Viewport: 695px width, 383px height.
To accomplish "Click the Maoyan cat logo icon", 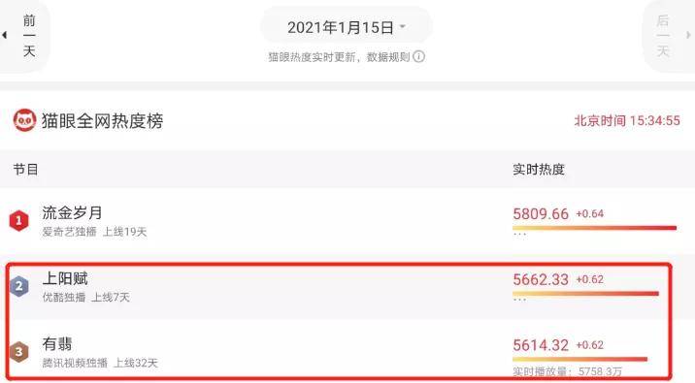I will [24, 120].
